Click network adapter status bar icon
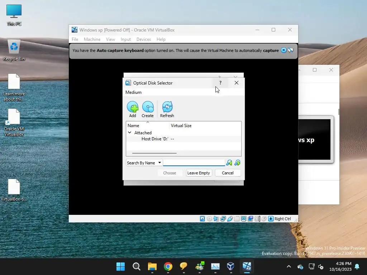 (223, 219)
